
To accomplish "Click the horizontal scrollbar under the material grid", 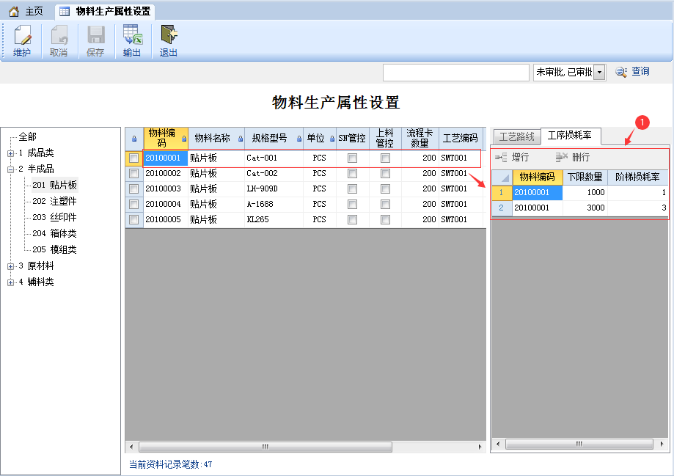I will click(265, 447).
